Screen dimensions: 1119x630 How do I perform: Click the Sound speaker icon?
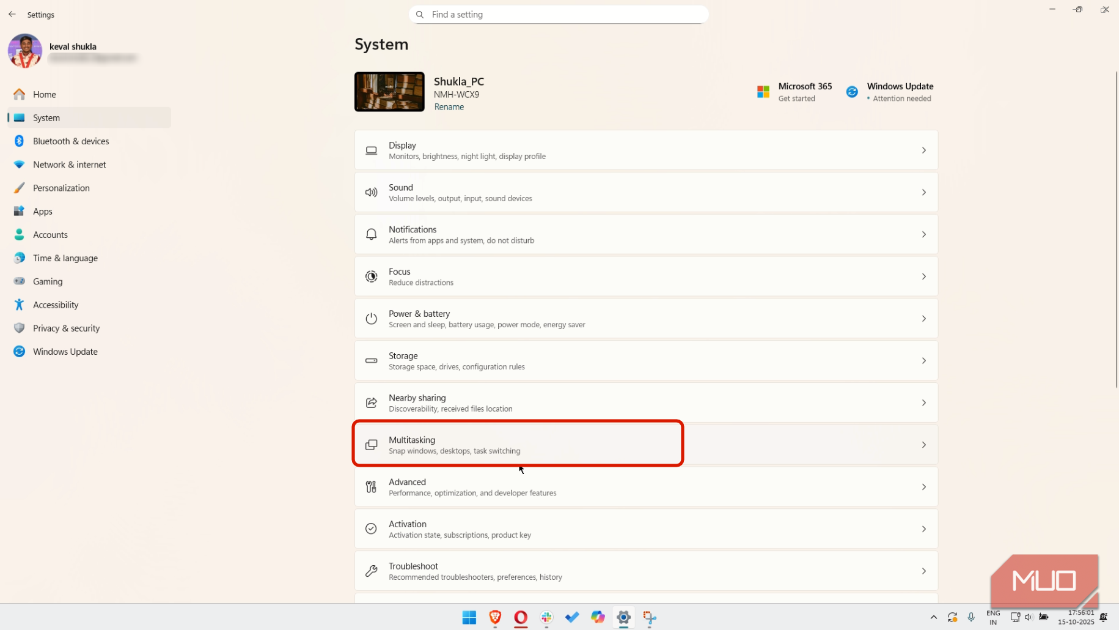(x=371, y=193)
